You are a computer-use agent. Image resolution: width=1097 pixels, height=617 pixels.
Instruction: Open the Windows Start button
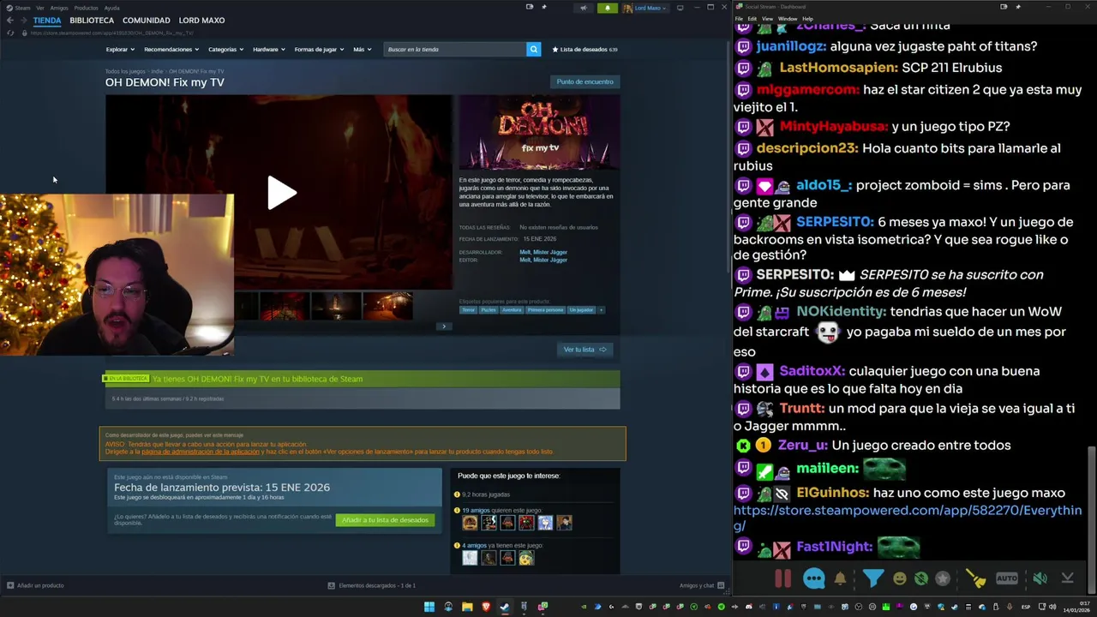(x=429, y=607)
